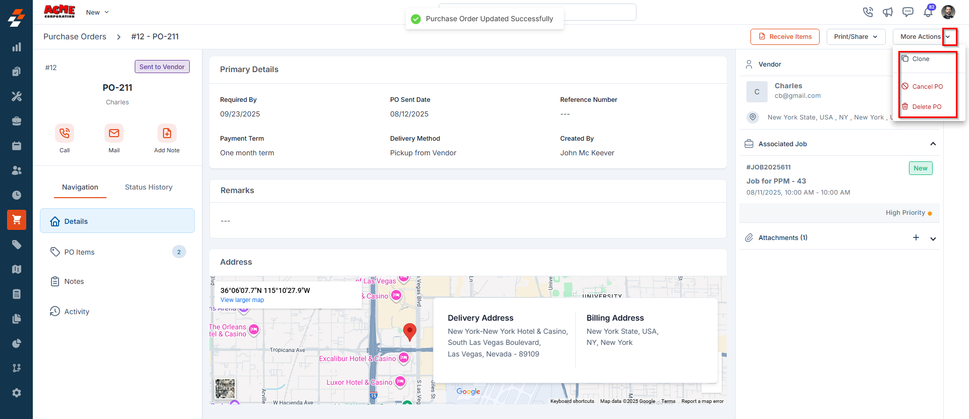Click the Receive Items button
Viewport: 969px width, 419px height.
[785, 37]
